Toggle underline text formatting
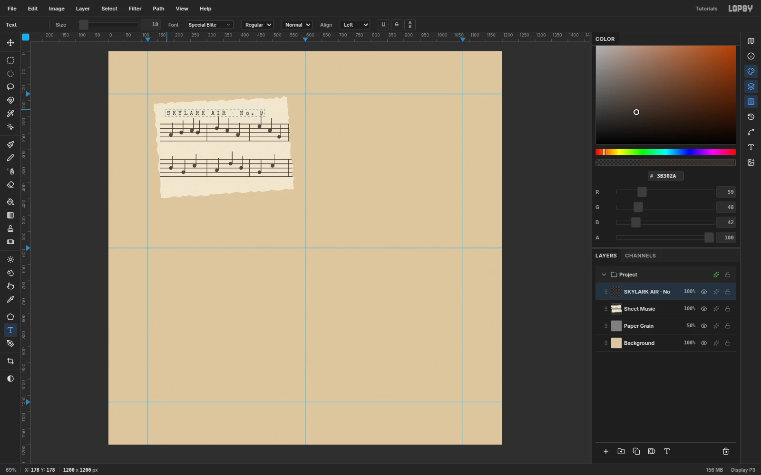 tap(383, 25)
